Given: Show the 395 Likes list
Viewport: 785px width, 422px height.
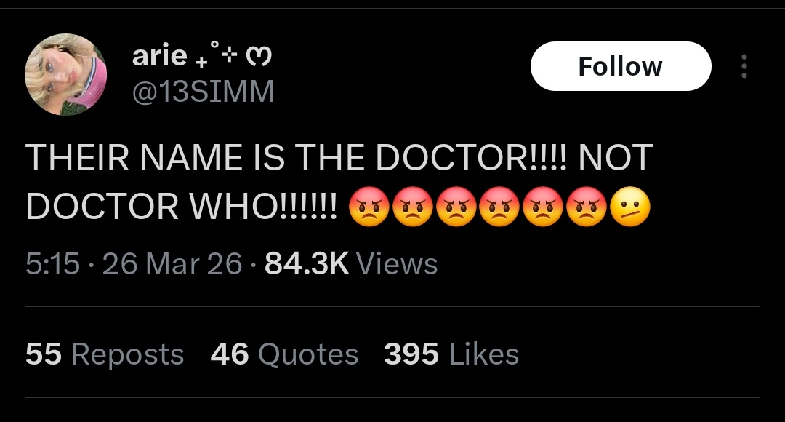Looking at the screenshot, I should [x=451, y=354].
